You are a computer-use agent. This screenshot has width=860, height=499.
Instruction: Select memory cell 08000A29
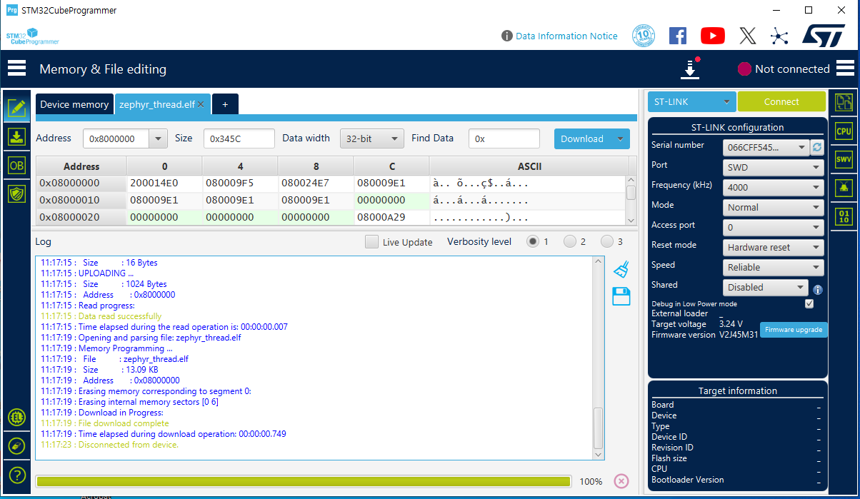pos(392,217)
